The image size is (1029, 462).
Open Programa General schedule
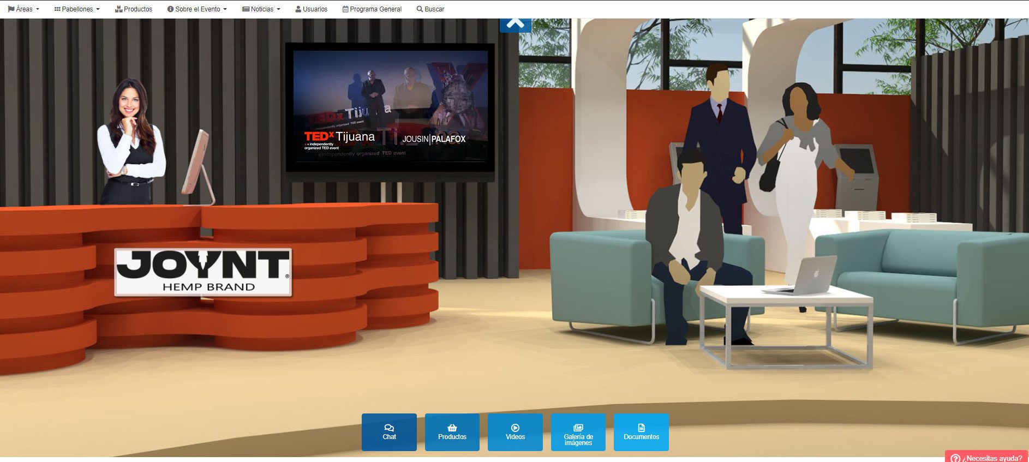[x=372, y=9]
